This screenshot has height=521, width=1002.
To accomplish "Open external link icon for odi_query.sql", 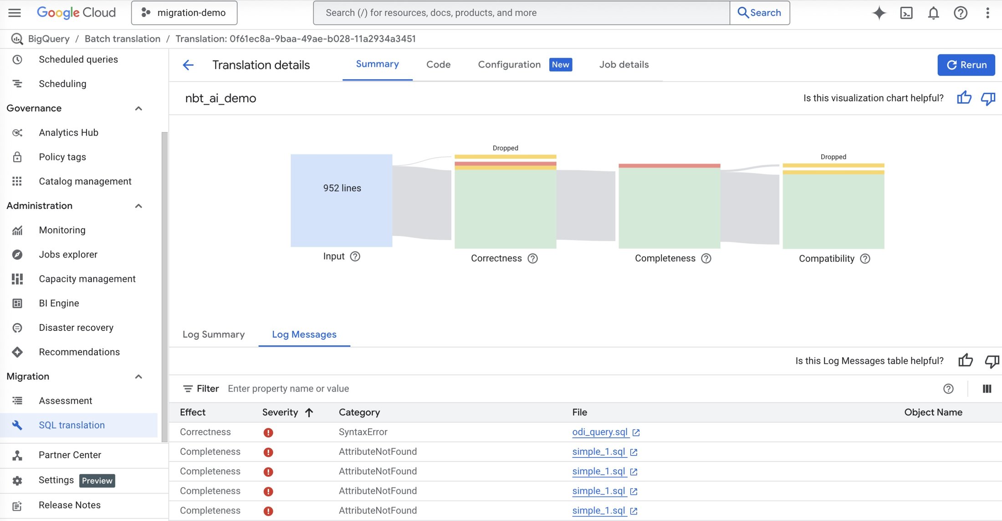I will click(636, 432).
